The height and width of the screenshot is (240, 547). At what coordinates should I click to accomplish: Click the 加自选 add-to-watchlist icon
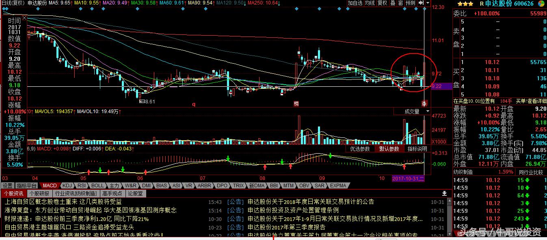coord(355,3)
